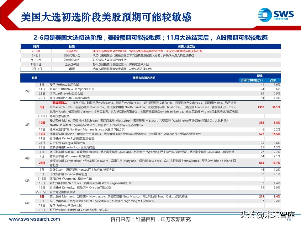Select the 2月 month cell
The width and height of the screenshot is (301, 225).
click(x=28, y=91)
